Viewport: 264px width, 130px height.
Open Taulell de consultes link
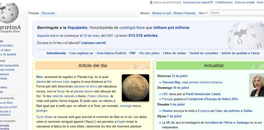[x=204, y=53]
